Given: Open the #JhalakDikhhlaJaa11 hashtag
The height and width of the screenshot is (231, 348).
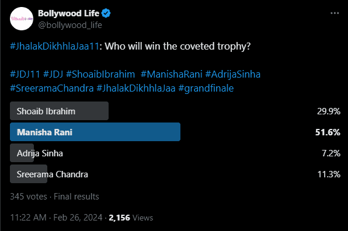Looking at the screenshot, I should point(54,46).
